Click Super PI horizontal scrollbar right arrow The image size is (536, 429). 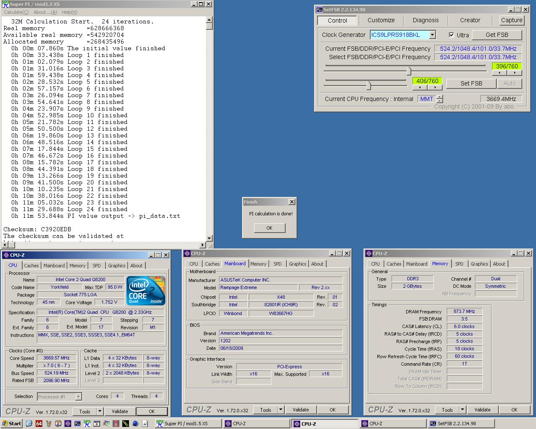click(203, 245)
